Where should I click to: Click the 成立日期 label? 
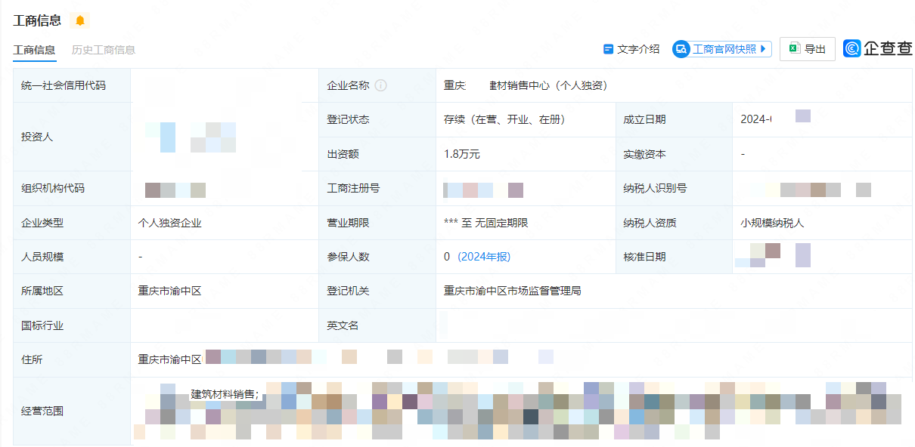coord(644,119)
